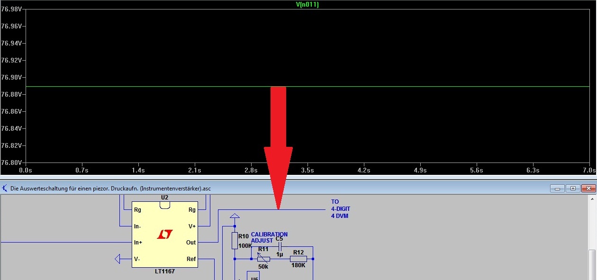Click the R10 100K resistor symbol

[x=235, y=241]
